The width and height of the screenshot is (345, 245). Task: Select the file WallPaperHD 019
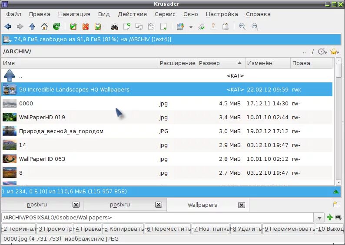tap(167, 117)
